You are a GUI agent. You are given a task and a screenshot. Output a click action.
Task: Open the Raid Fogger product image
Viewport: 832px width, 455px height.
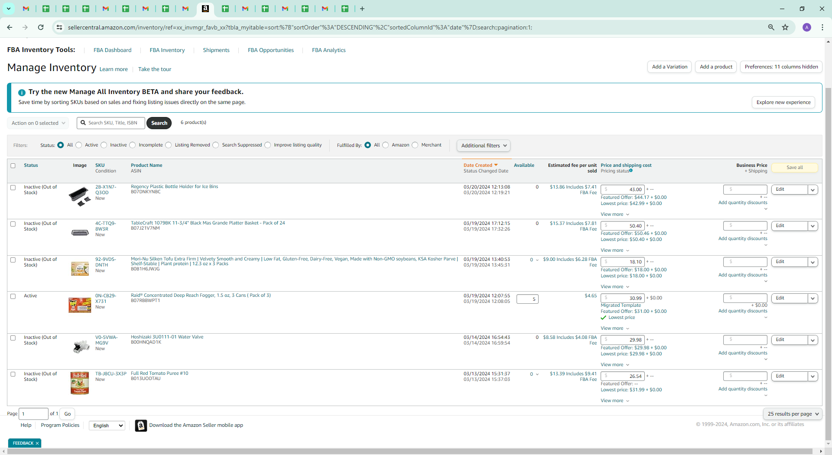(80, 305)
